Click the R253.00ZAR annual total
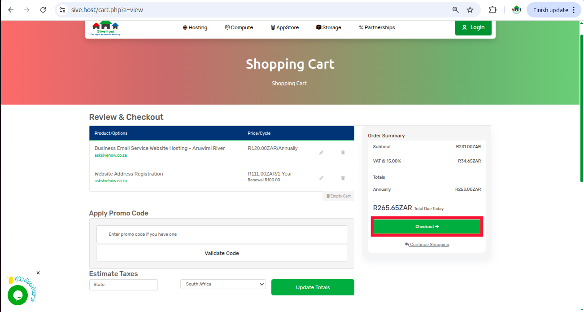The image size is (584, 312). [468, 189]
